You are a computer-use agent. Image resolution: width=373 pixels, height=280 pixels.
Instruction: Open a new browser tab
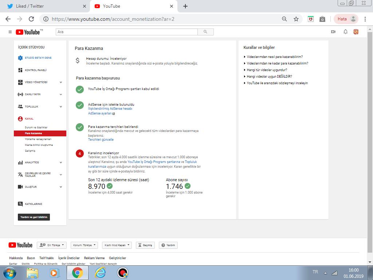[185, 6]
